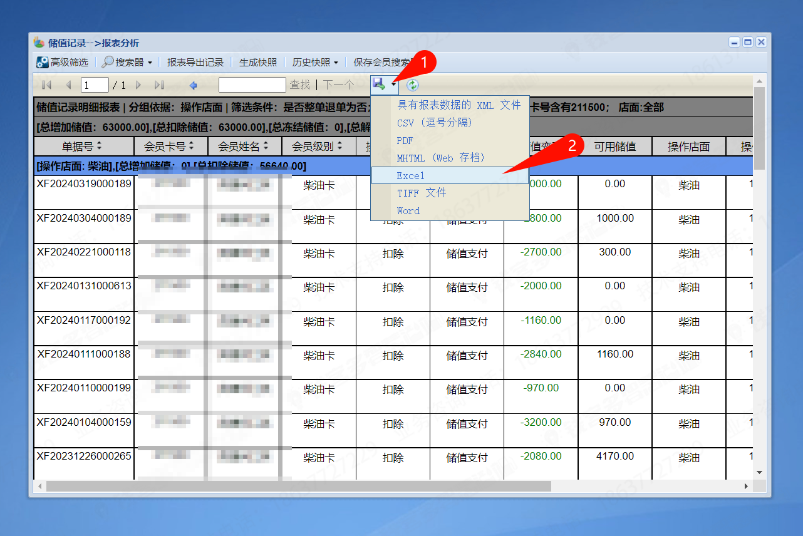The width and height of the screenshot is (803, 536).
Task: Maximize the 报表分析 window
Action: pyautogui.click(x=748, y=42)
